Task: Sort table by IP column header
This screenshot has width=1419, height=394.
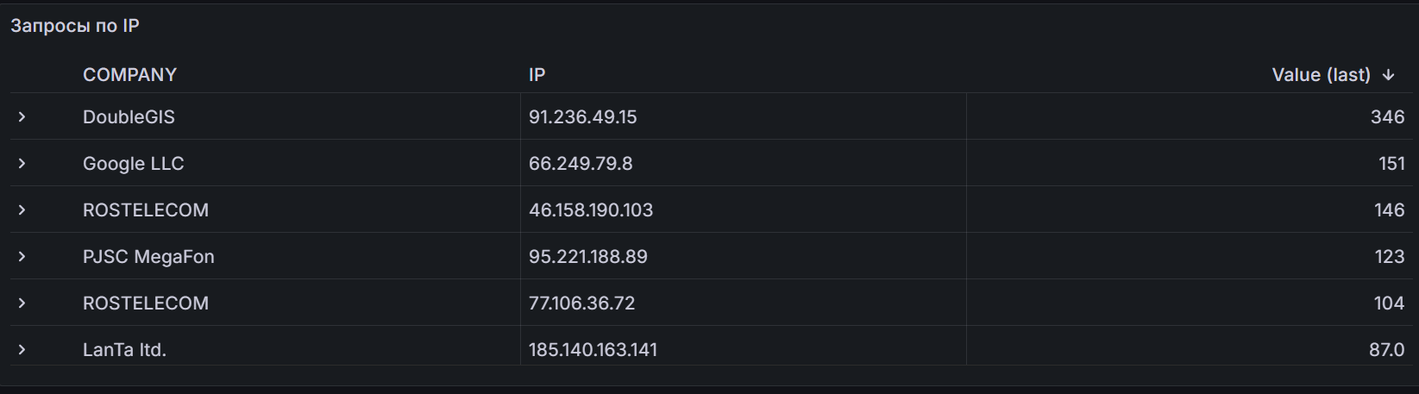Action: click(x=537, y=75)
